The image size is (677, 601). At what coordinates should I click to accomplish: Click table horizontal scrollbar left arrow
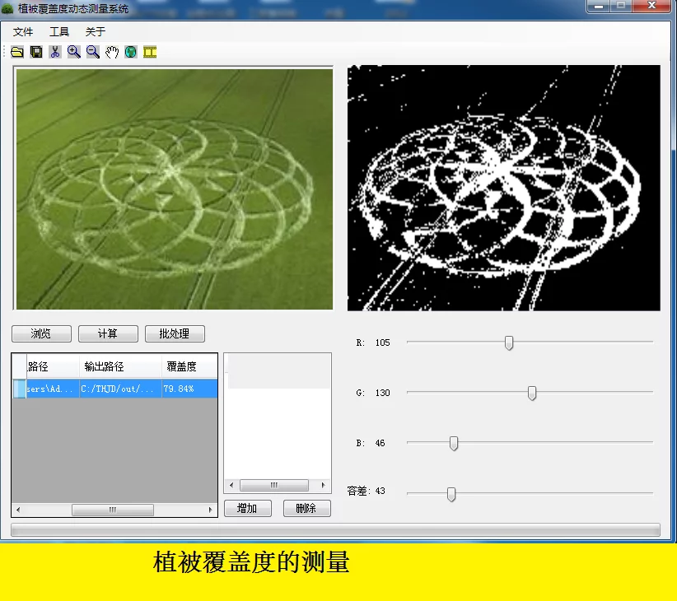tap(18, 510)
